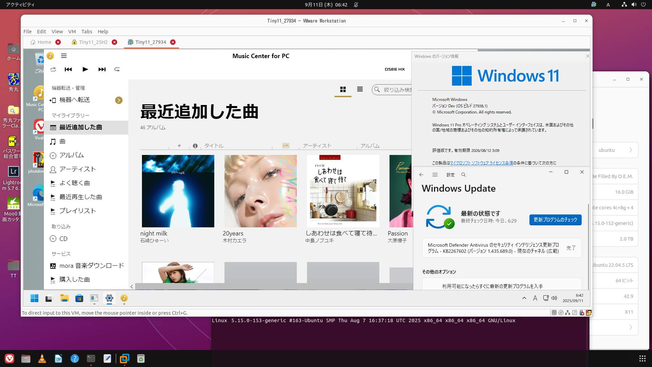Screen dimensions: 652x367
Task: Open File Explorer on Windows taskbar
Action: pos(64,298)
